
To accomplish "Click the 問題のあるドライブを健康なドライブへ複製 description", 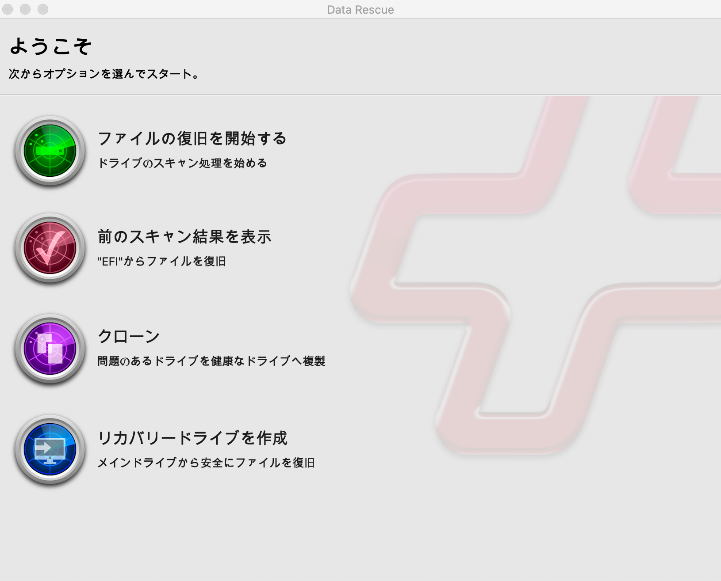I will [211, 361].
